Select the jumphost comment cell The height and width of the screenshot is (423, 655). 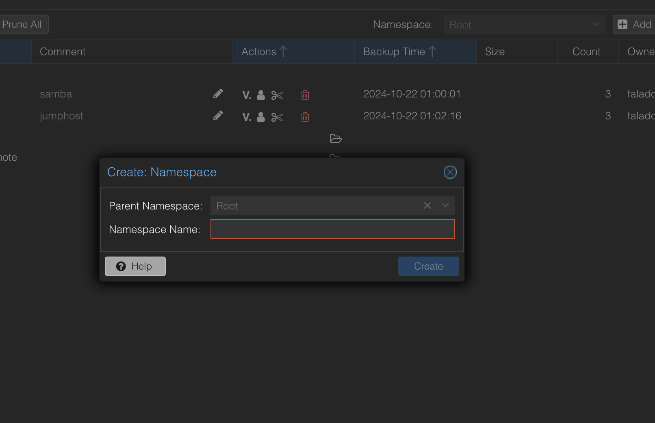click(x=61, y=116)
